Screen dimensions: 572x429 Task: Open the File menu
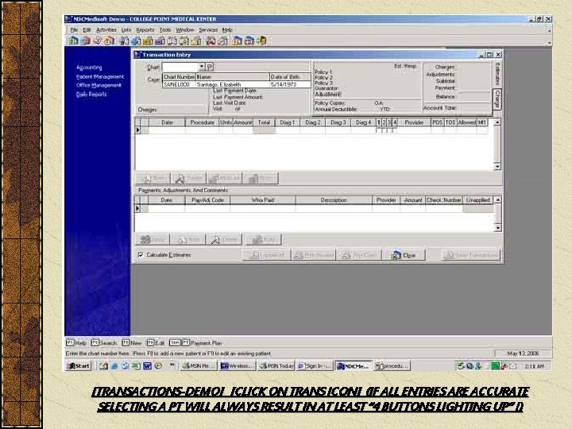coord(74,30)
